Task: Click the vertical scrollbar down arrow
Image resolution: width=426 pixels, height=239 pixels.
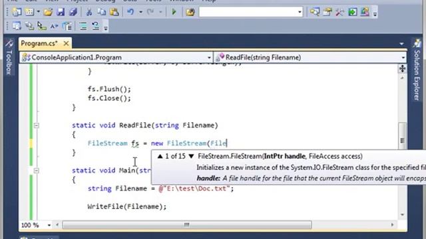Action: [402, 214]
